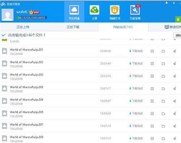This screenshot has width=181, height=143.
Task: Click the notification bell icon
Action: [x=167, y=3]
